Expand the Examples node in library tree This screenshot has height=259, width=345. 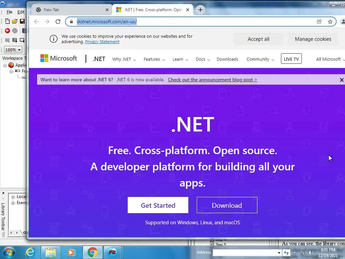point(13,203)
